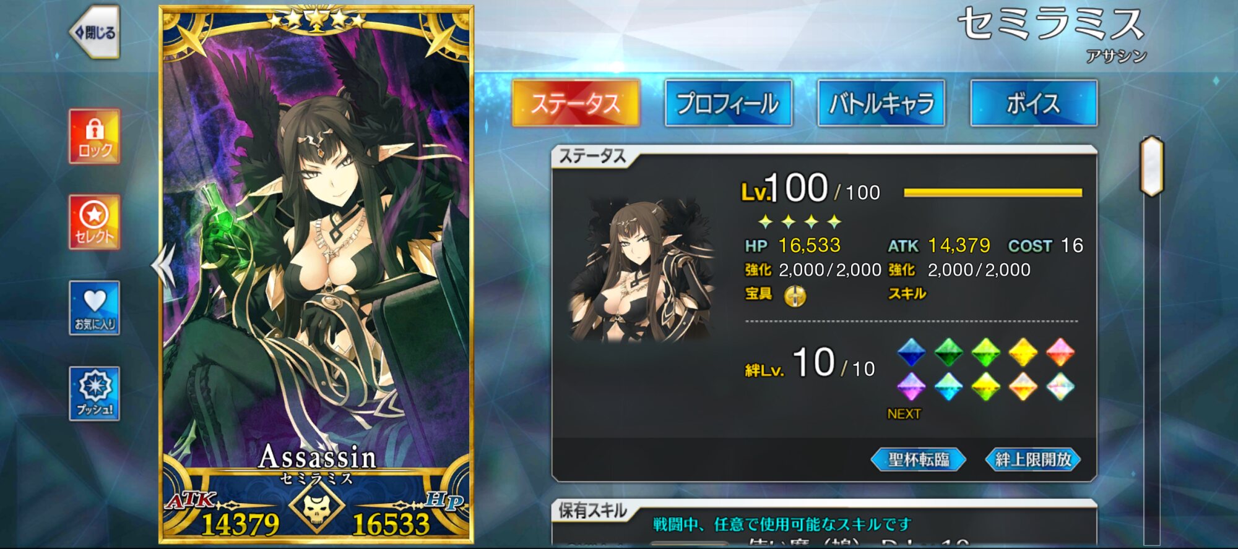
Task: Toggle the お気に入り favorite heart icon
Action: 94,308
